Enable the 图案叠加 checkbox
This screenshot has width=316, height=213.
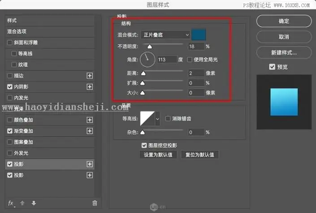[9, 142]
